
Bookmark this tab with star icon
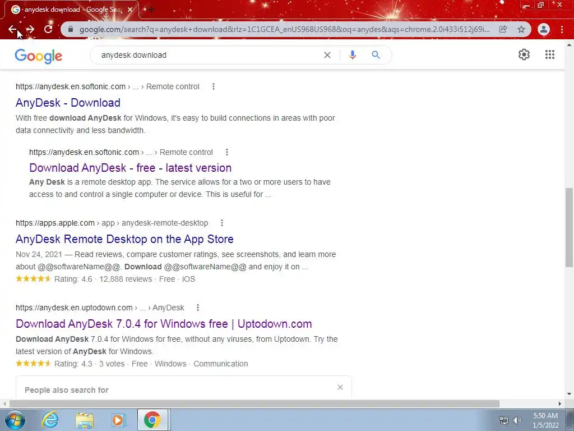click(x=521, y=29)
